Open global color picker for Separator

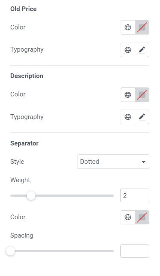tap(128, 217)
